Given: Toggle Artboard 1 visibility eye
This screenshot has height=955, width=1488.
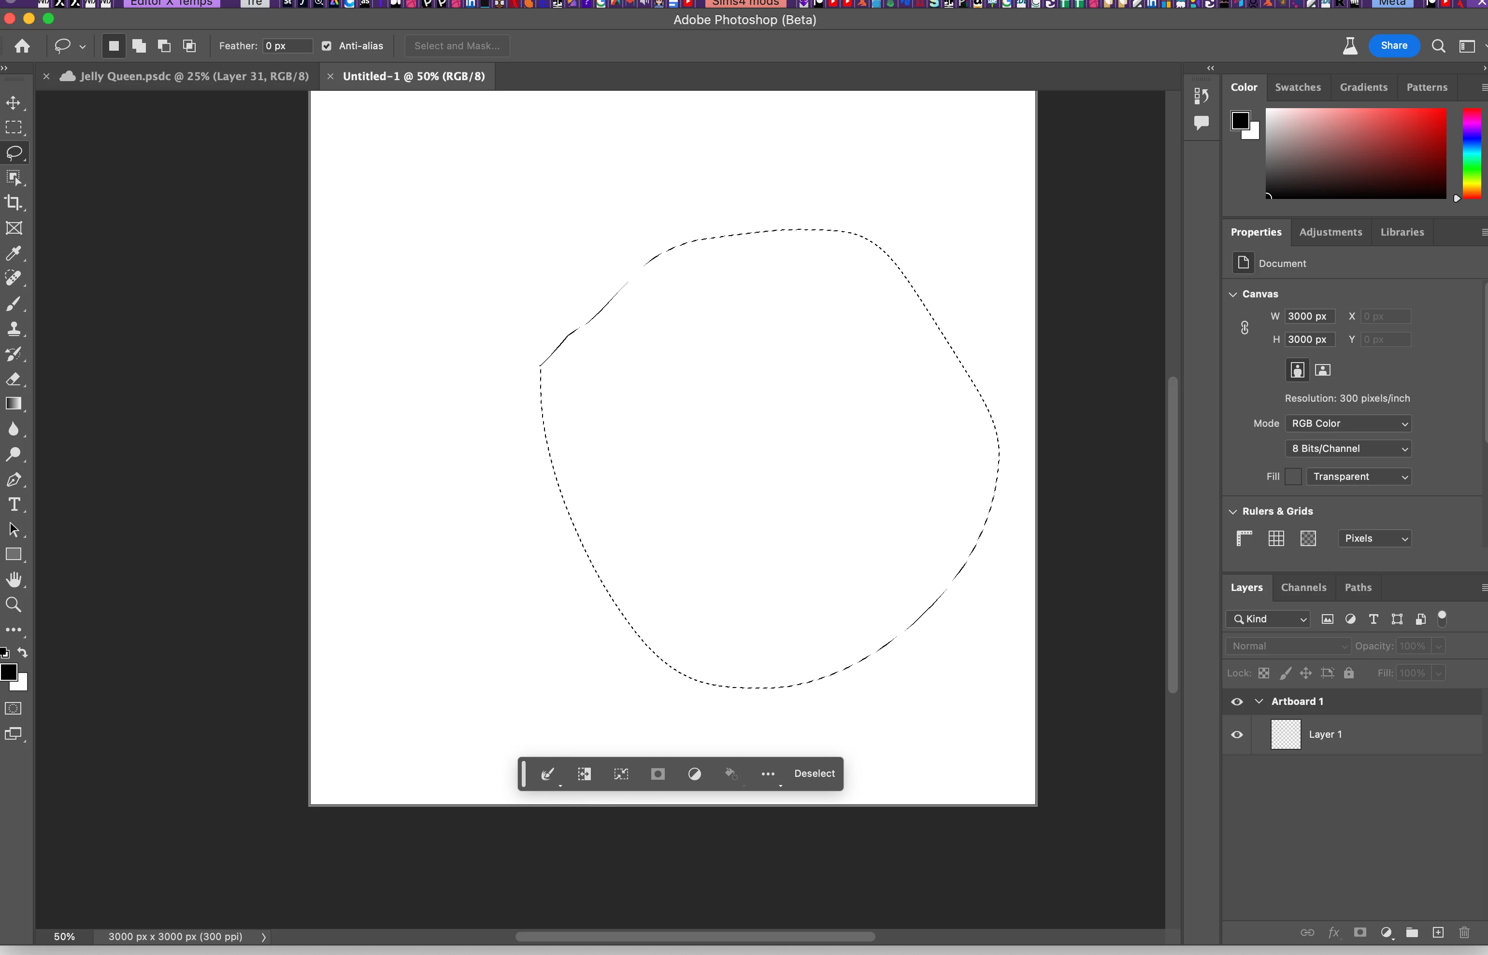Looking at the screenshot, I should [x=1237, y=702].
